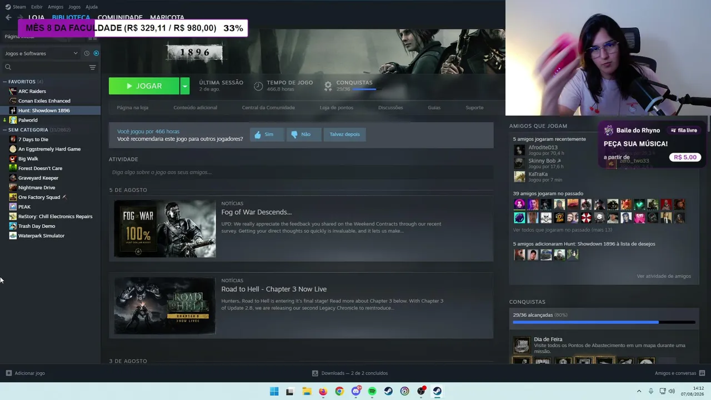Launch Google Chrome from the taskbar

pyautogui.click(x=339, y=391)
